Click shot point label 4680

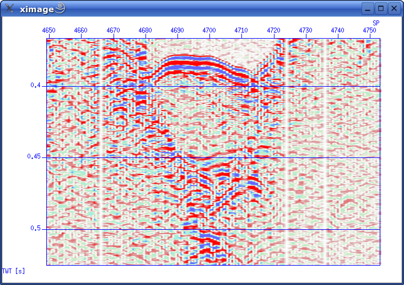coord(145,30)
